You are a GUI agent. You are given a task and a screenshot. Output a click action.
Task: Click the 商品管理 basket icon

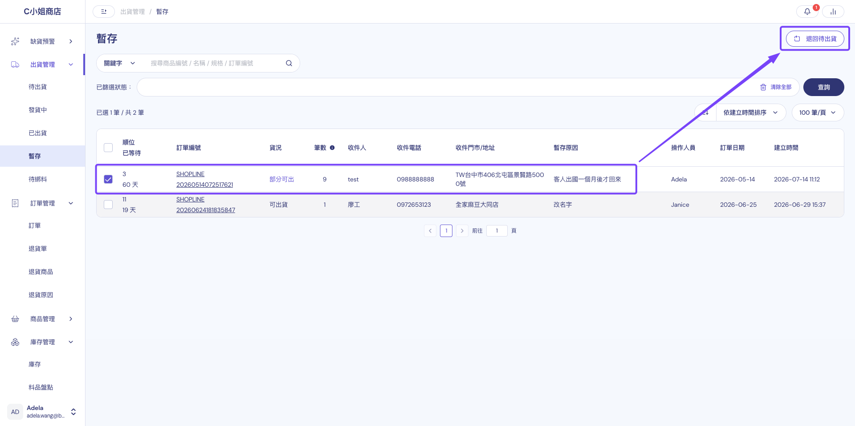click(x=15, y=319)
